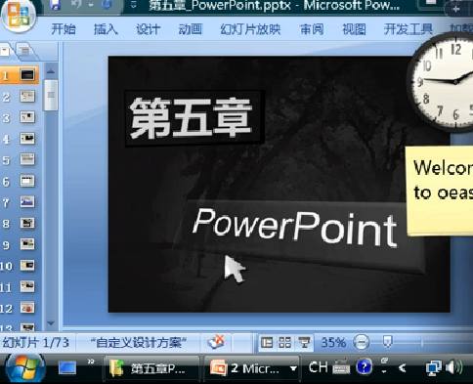The width and height of the screenshot is (473, 384).
Task: Click the Save icon in quick access toolbar
Action: [55, 5]
